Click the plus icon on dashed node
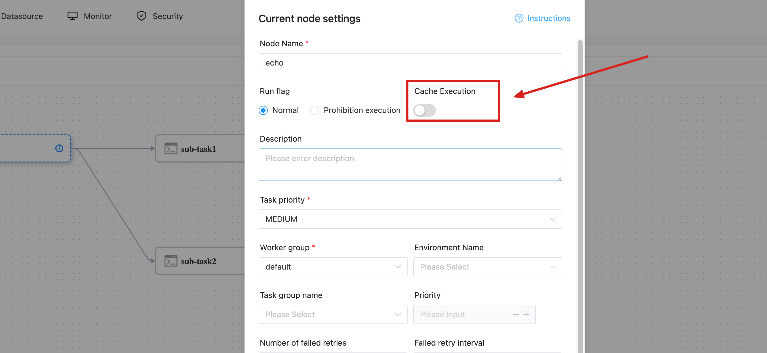The image size is (767, 353). click(x=59, y=148)
